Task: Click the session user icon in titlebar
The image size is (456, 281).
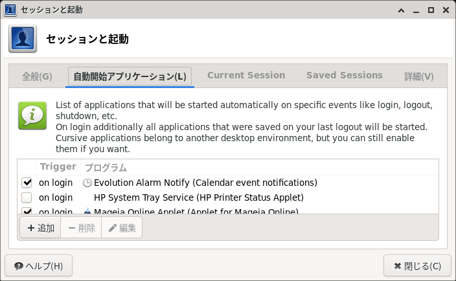Action: pyautogui.click(x=10, y=10)
